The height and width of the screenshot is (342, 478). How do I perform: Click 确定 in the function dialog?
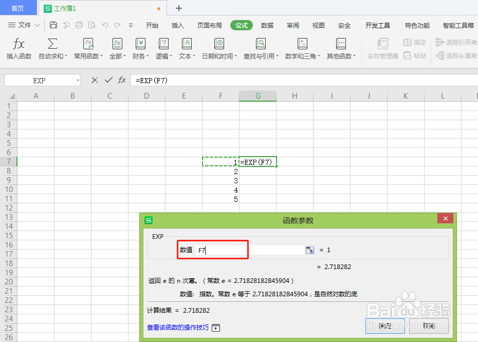(385, 326)
